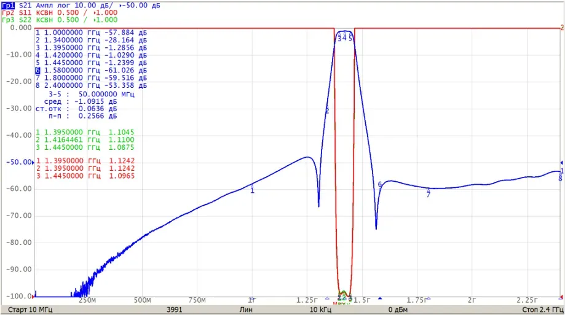This screenshot has height=315, width=565.
Task: Click the 750M x-axis label
Action: tap(197, 300)
